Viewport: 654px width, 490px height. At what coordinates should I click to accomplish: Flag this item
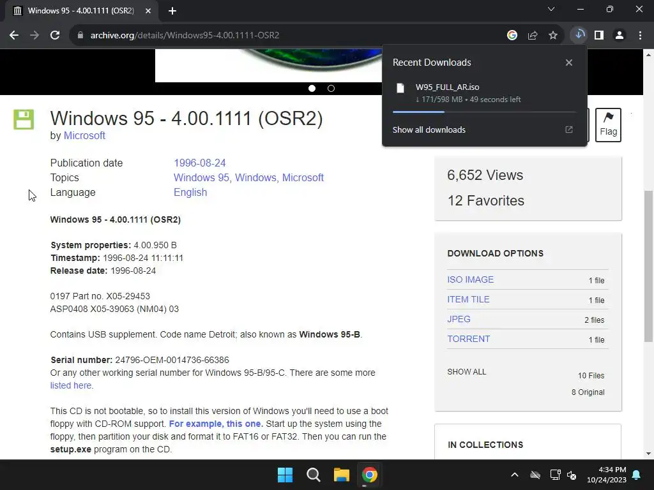pyautogui.click(x=608, y=125)
